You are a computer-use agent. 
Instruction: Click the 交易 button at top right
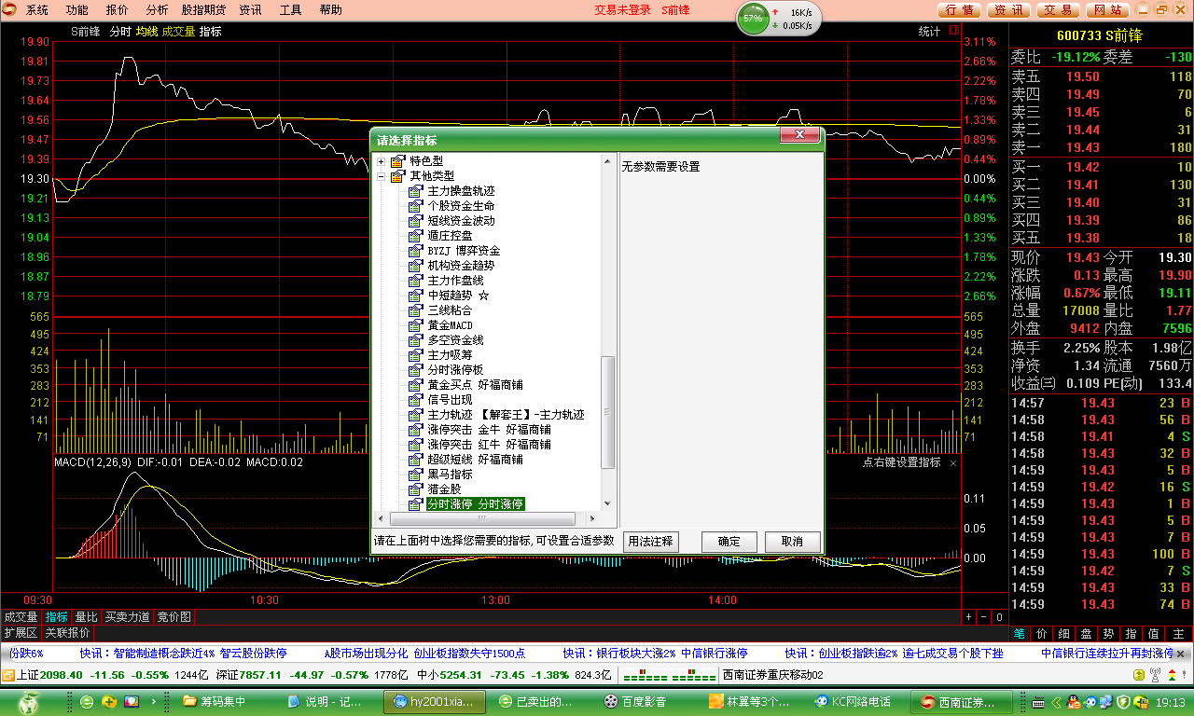click(x=1058, y=10)
